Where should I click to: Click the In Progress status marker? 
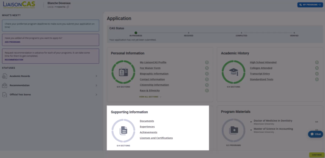136,33
